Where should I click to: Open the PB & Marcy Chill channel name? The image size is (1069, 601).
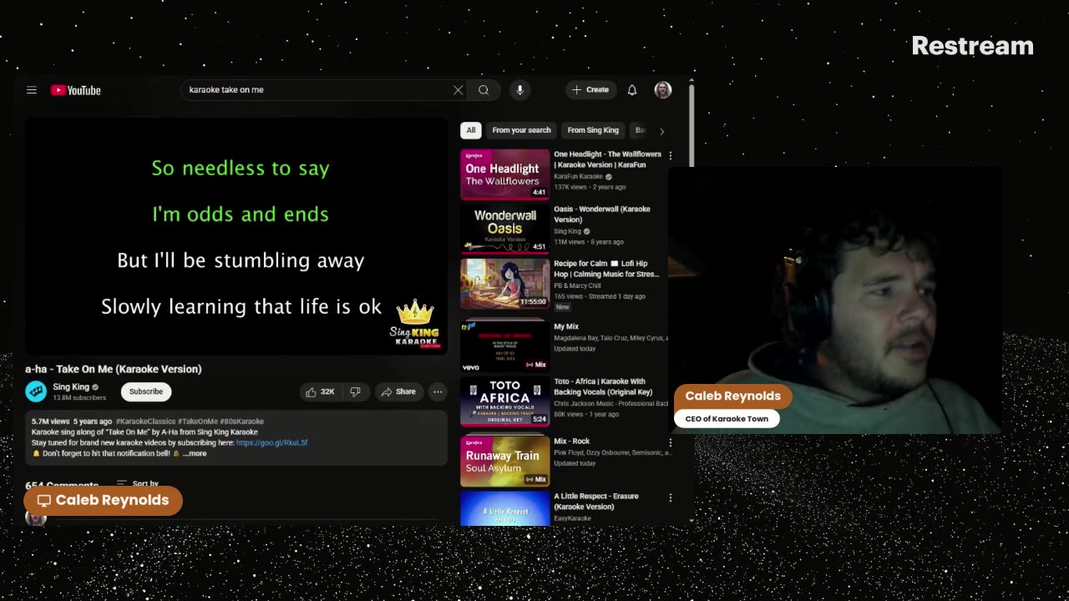(577, 285)
